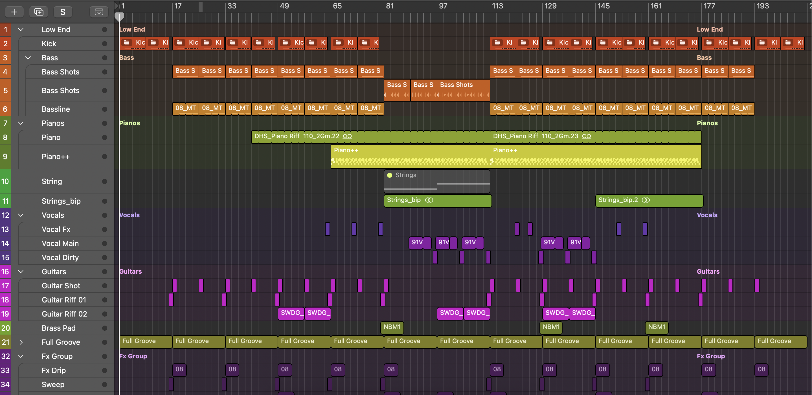Toggle the global solo S button

click(x=63, y=12)
